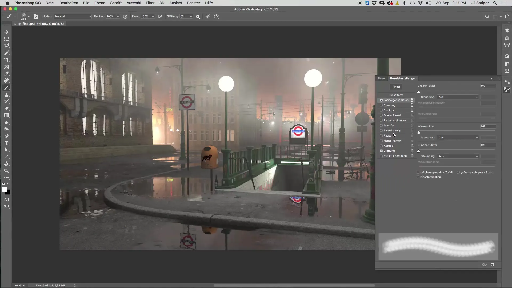Check x-Achse spiegeln - Zufall
This screenshot has width=512, height=288.
click(418, 173)
